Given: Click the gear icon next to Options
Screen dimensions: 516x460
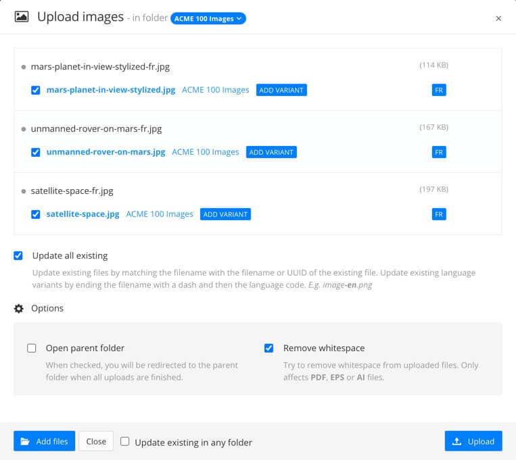Looking at the screenshot, I should pyautogui.click(x=19, y=309).
